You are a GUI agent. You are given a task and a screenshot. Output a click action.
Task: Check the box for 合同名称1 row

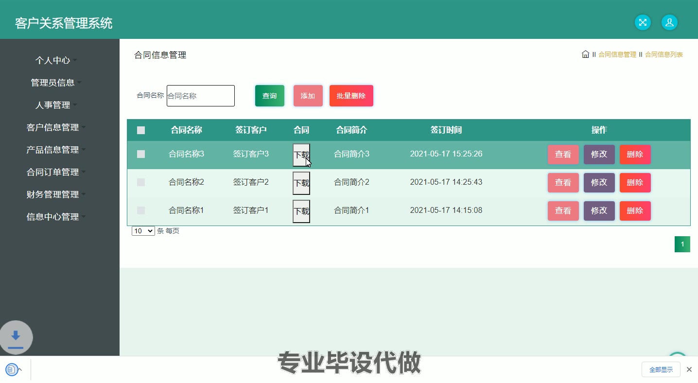point(141,210)
